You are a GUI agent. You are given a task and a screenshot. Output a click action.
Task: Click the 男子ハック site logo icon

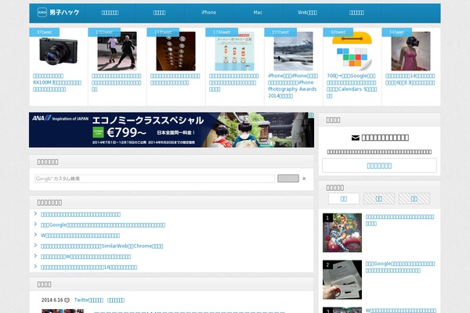click(x=42, y=13)
